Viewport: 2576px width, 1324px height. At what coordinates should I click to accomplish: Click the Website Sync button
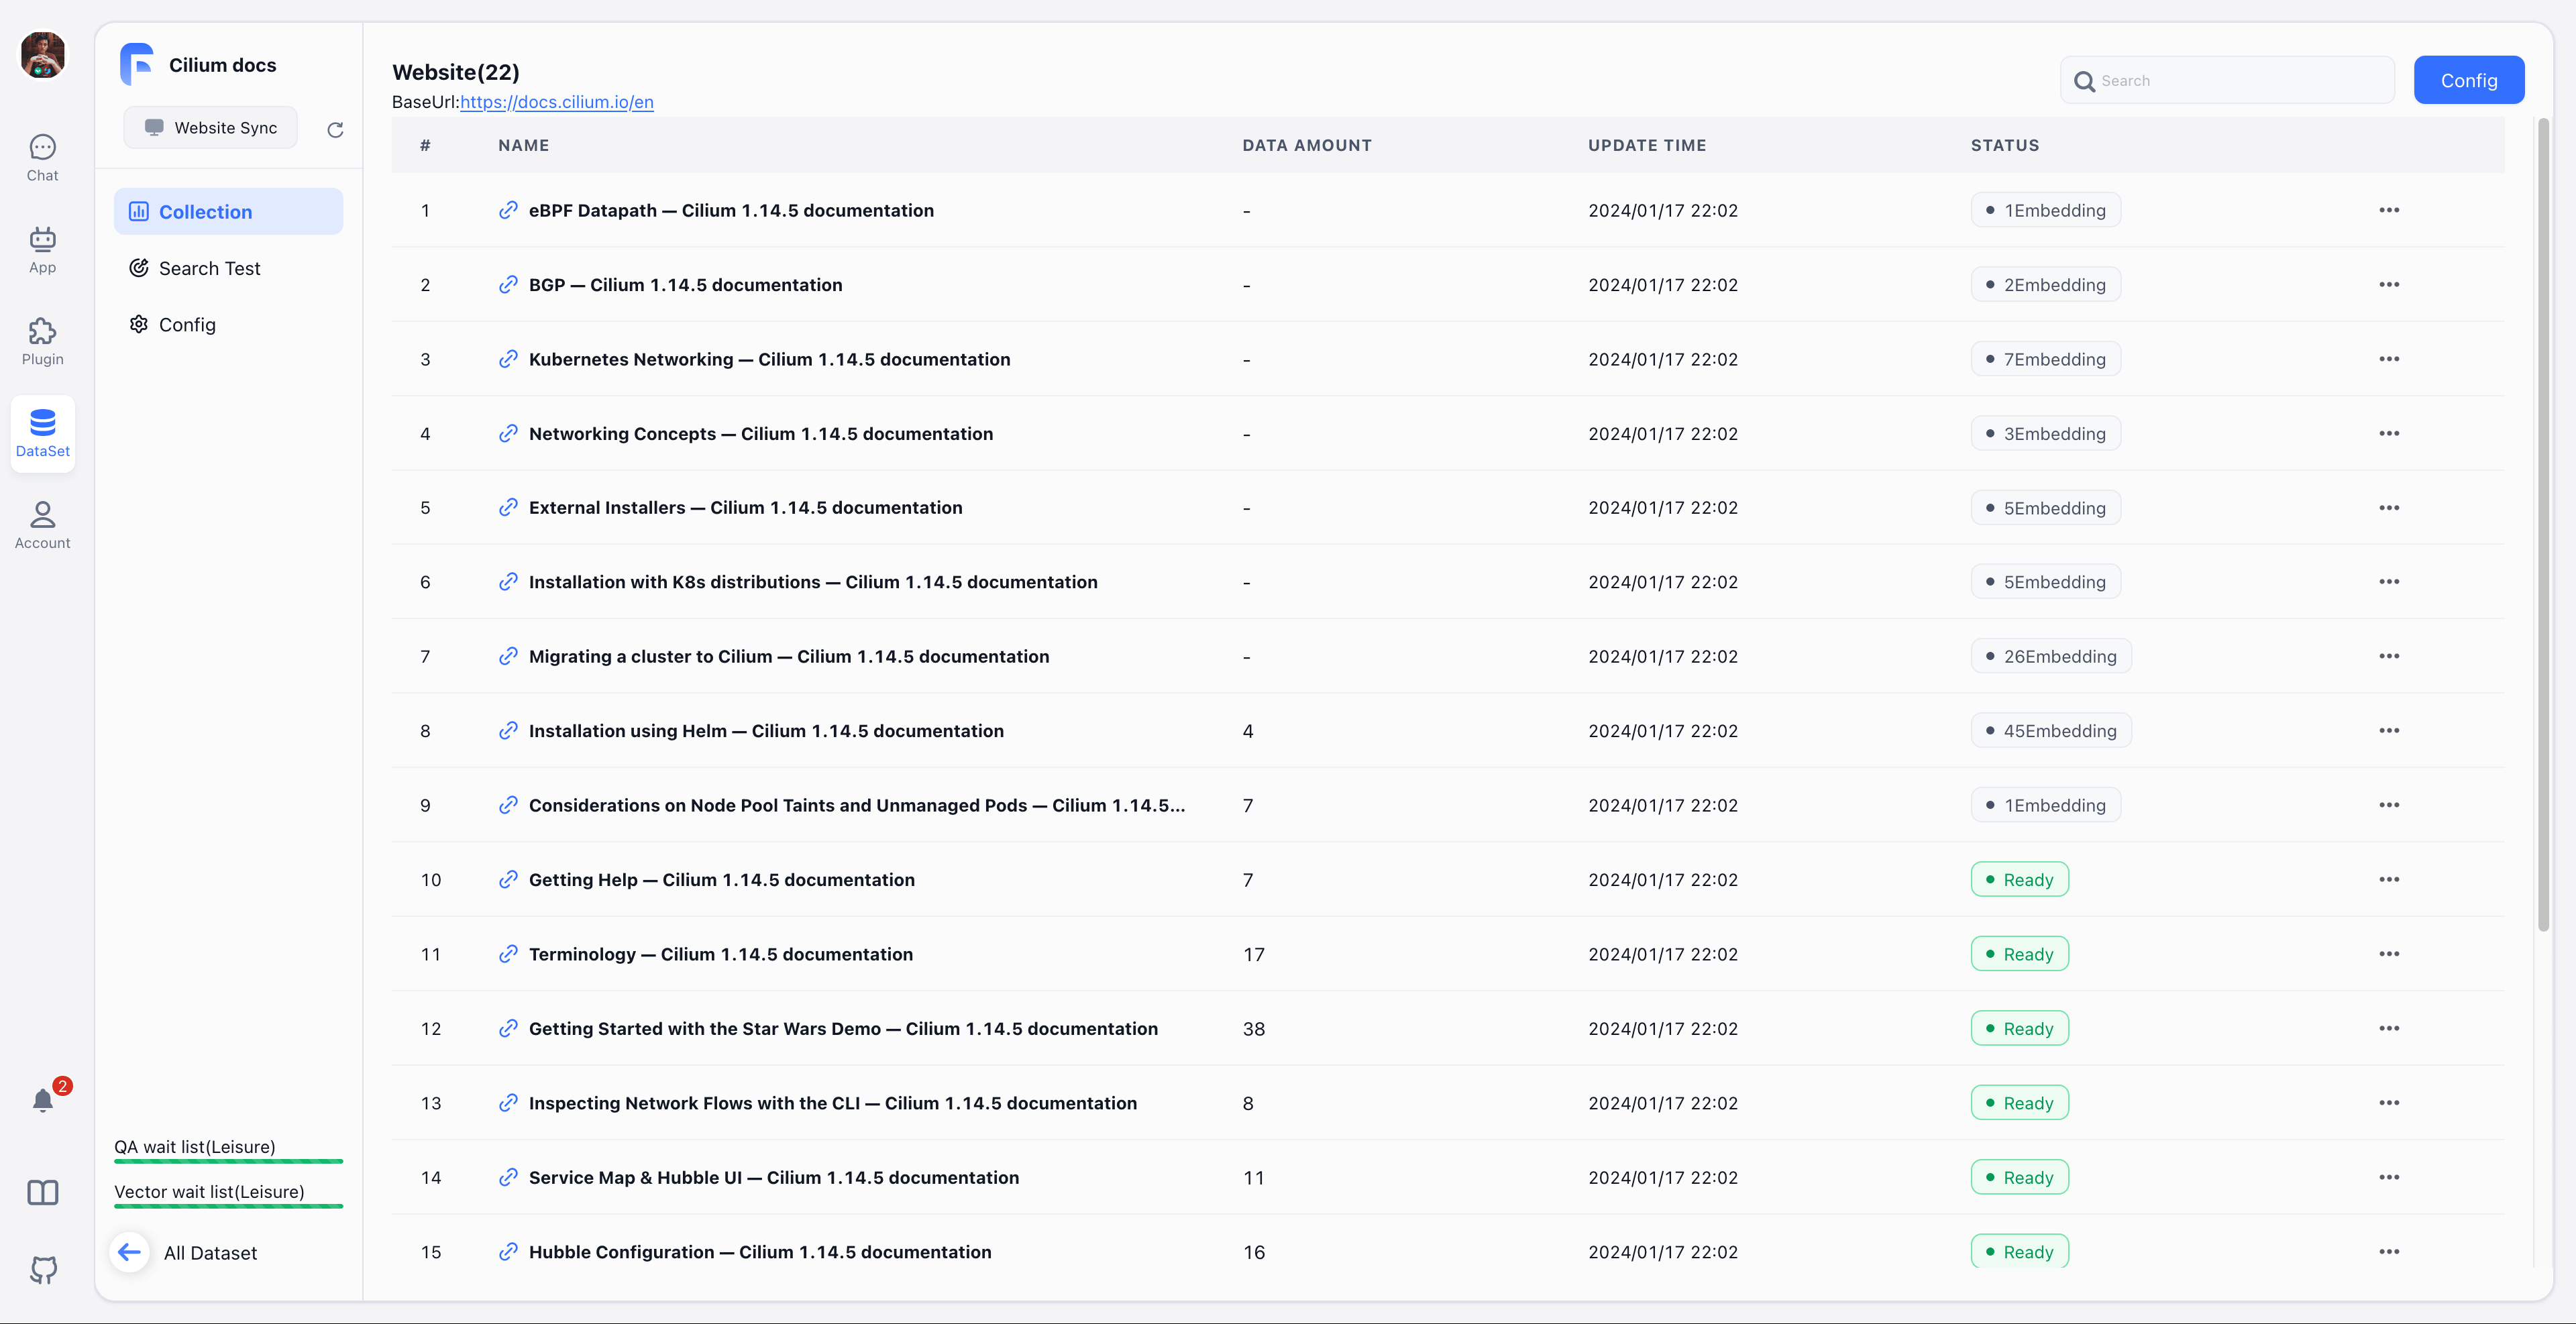point(210,128)
